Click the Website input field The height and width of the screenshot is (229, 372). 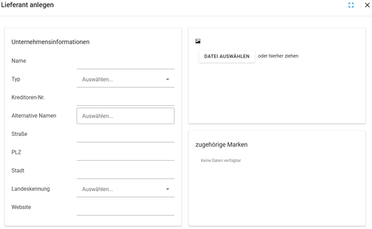tap(125, 208)
